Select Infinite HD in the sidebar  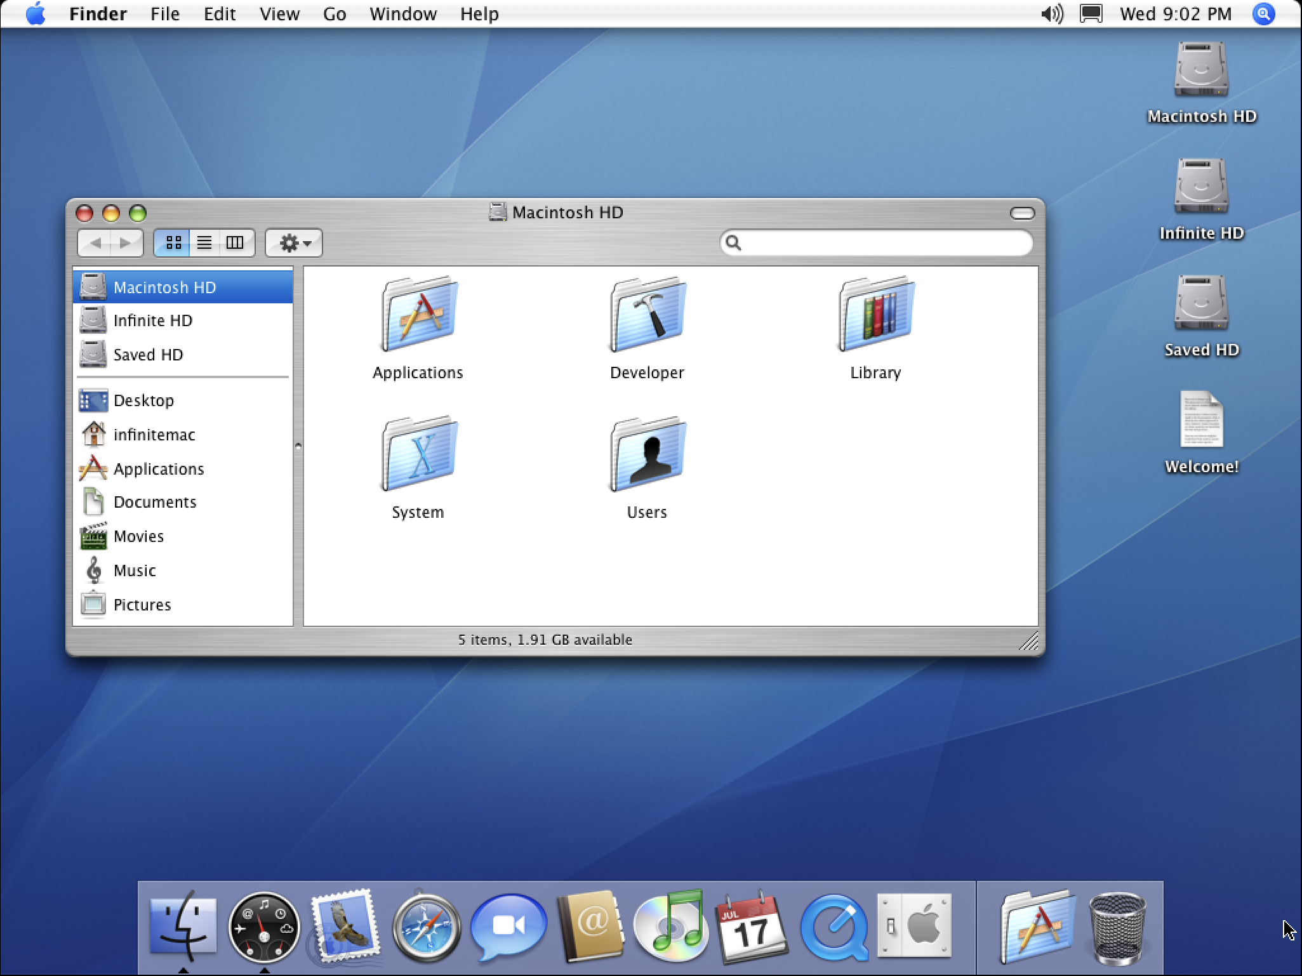coord(183,320)
